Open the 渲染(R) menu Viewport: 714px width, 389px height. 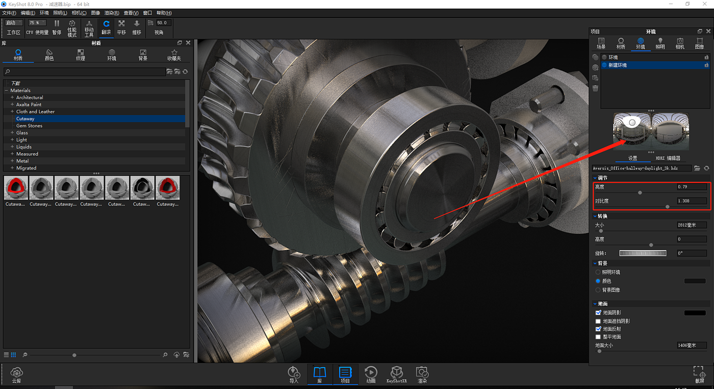tap(112, 13)
